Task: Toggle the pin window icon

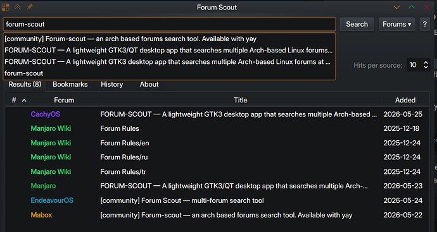Action: [x=29, y=7]
